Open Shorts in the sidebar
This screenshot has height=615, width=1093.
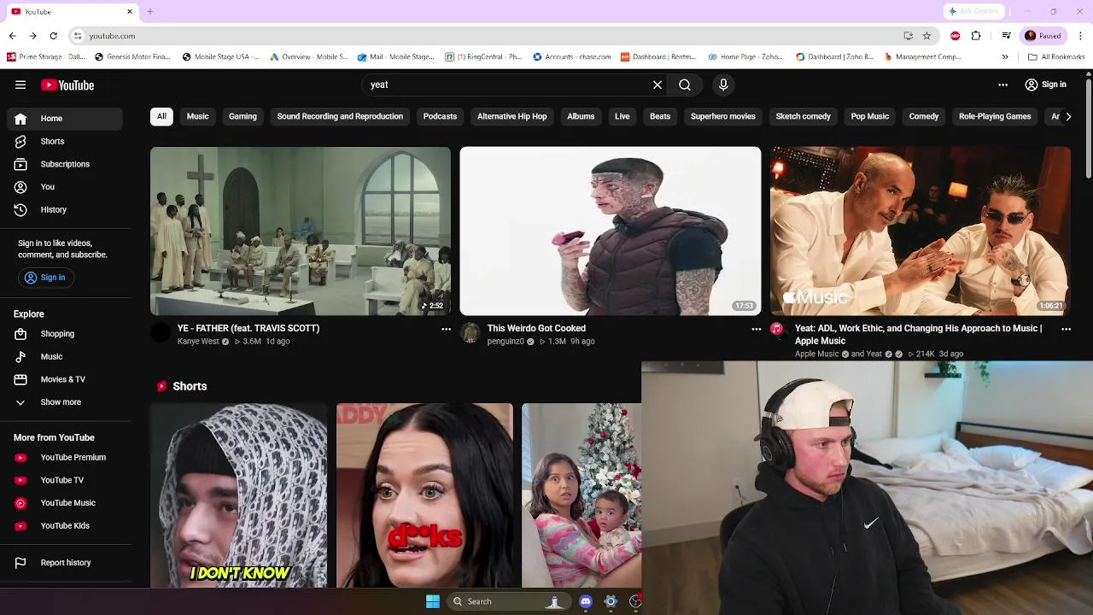pos(65,141)
